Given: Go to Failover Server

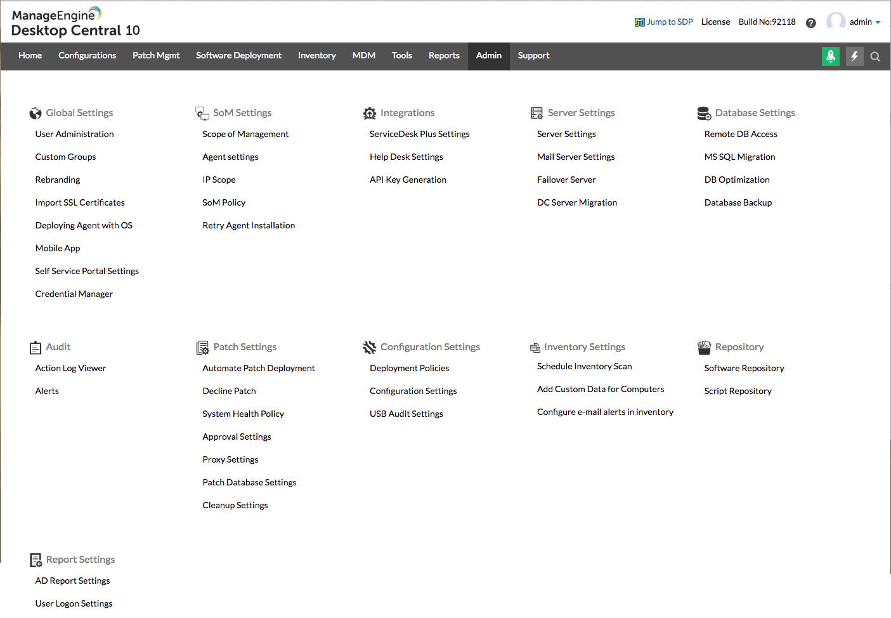Looking at the screenshot, I should (x=566, y=180).
